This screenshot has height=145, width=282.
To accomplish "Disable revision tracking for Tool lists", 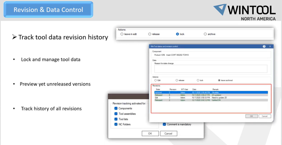I will (x=116, y=119).
